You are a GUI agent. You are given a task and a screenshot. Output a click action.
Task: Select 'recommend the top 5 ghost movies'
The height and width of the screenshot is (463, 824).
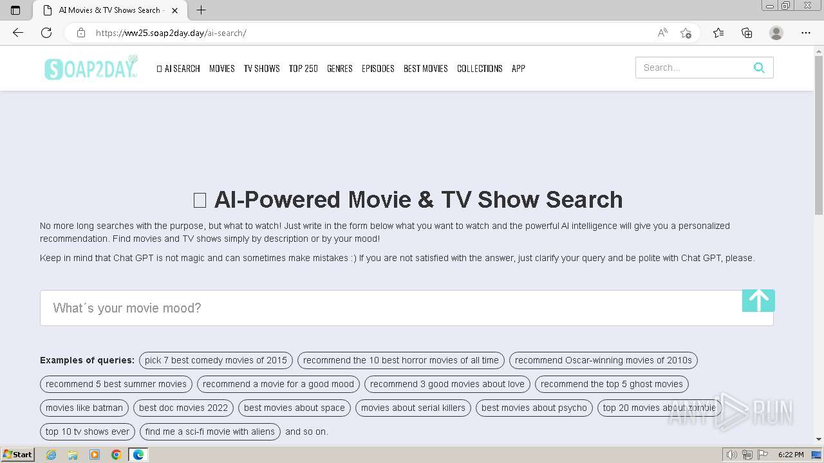click(612, 384)
